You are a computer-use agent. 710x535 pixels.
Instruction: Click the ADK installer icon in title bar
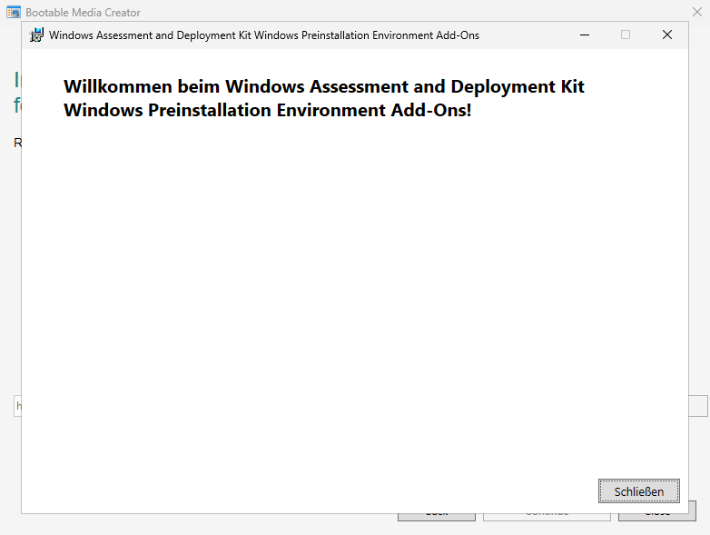pyautogui.click(x=36, y=35)
